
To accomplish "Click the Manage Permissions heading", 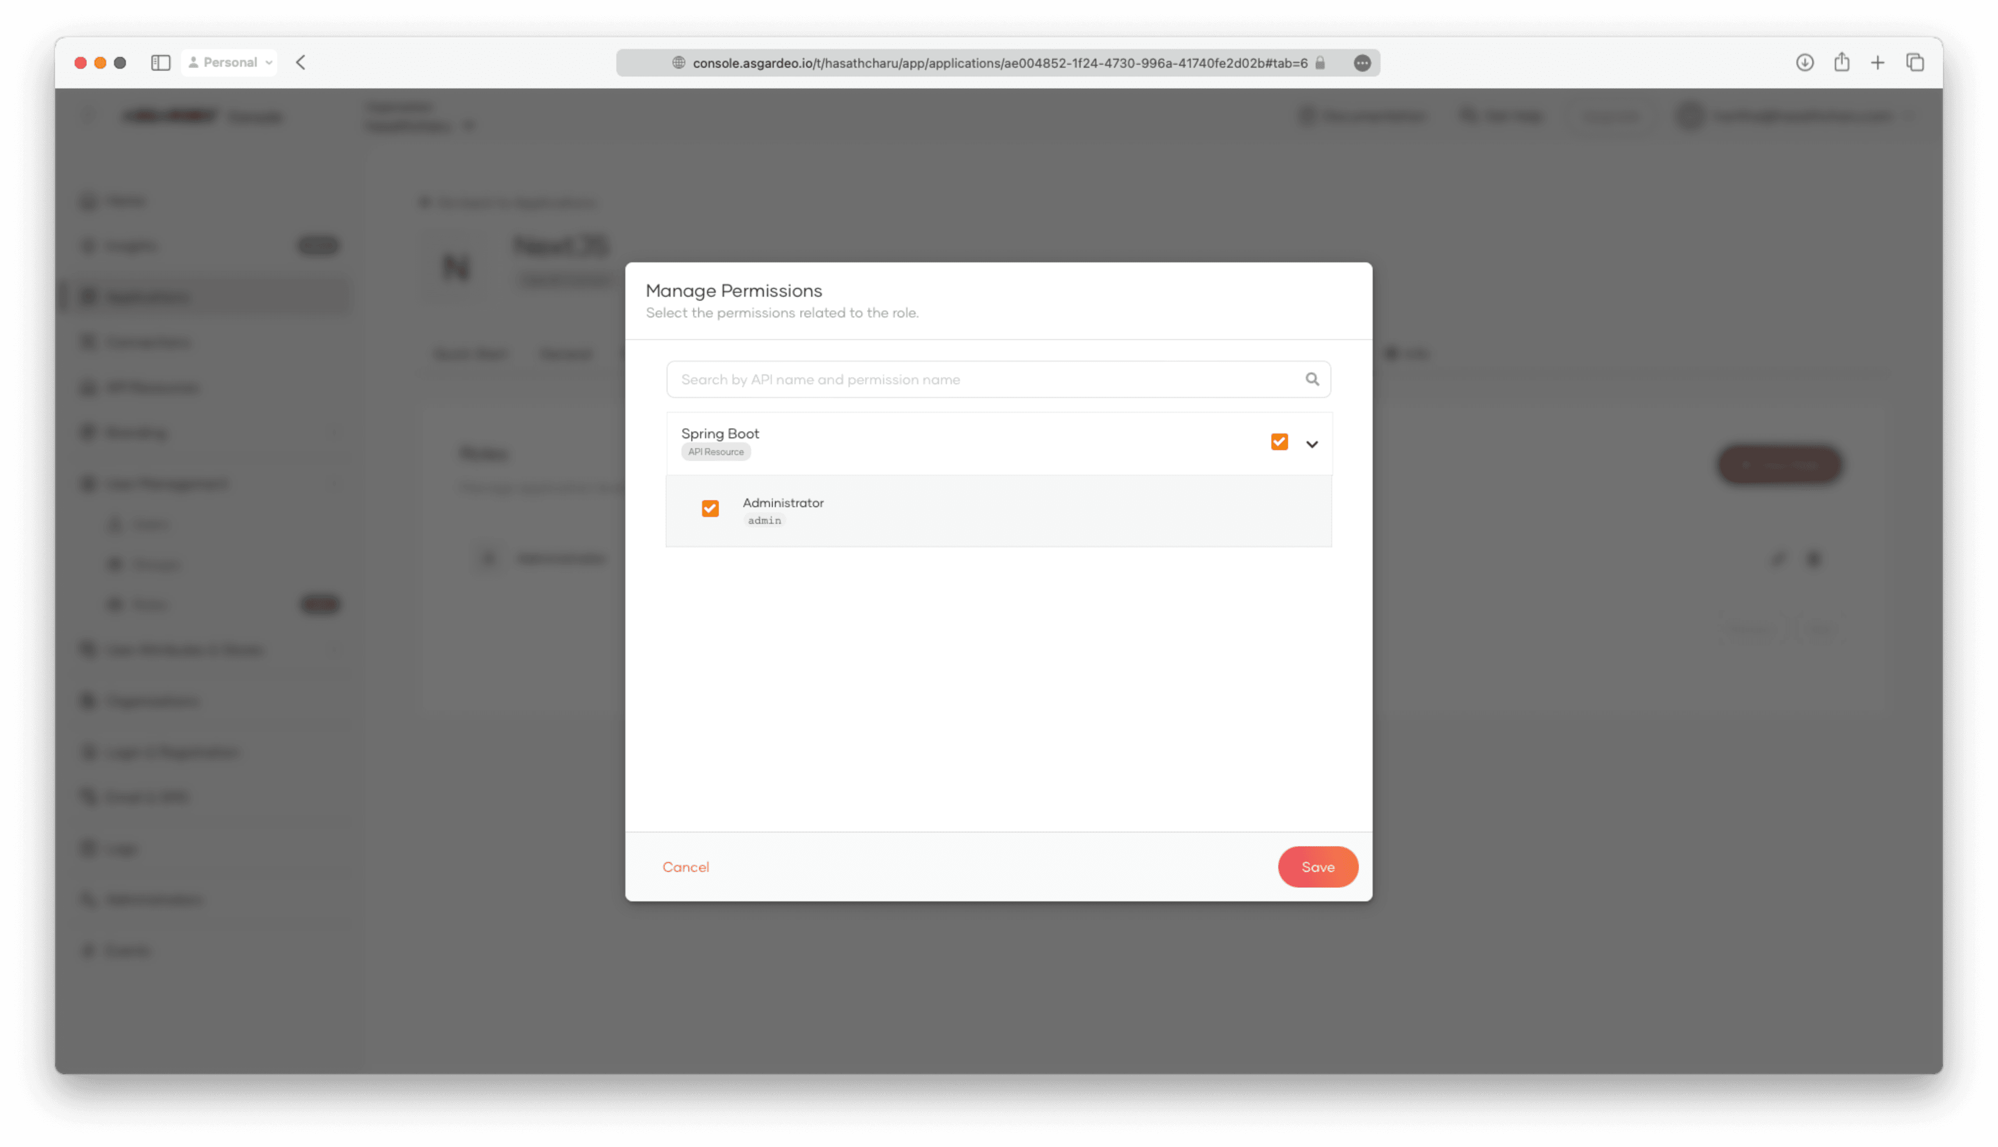I will tap(734, 291).
